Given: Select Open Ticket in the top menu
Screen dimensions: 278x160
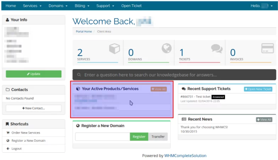Looking at the screenshot, I should pyautogui.click(x=131, y=6).
